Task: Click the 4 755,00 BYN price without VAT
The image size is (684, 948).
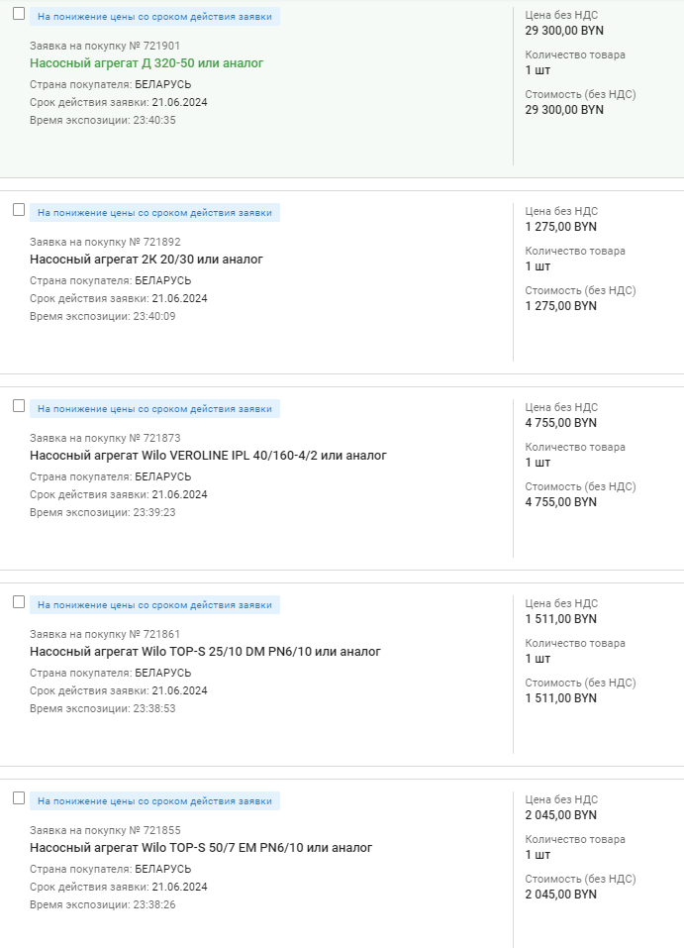Action: point(560,423)
